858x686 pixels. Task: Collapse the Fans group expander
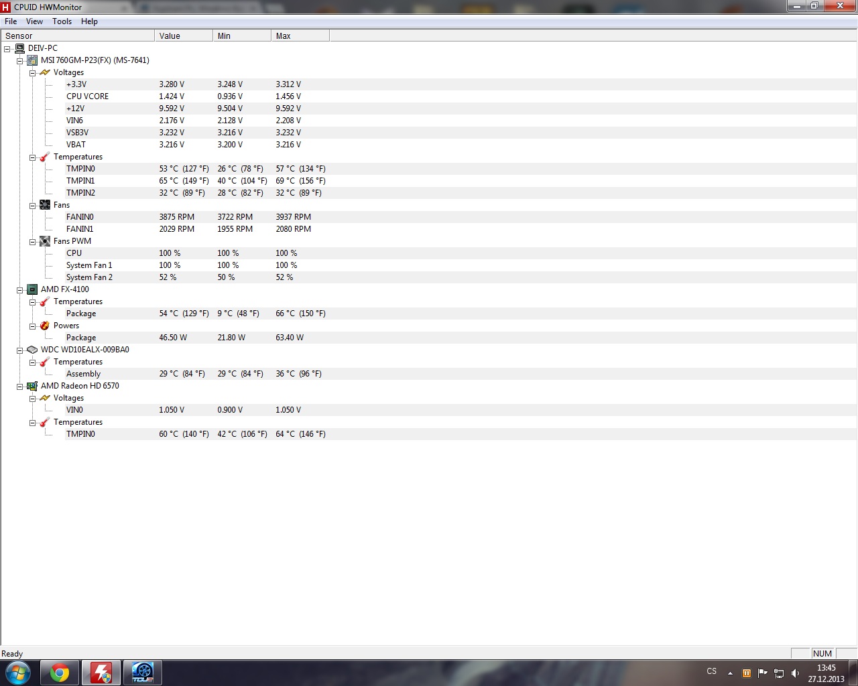point(32,205)
